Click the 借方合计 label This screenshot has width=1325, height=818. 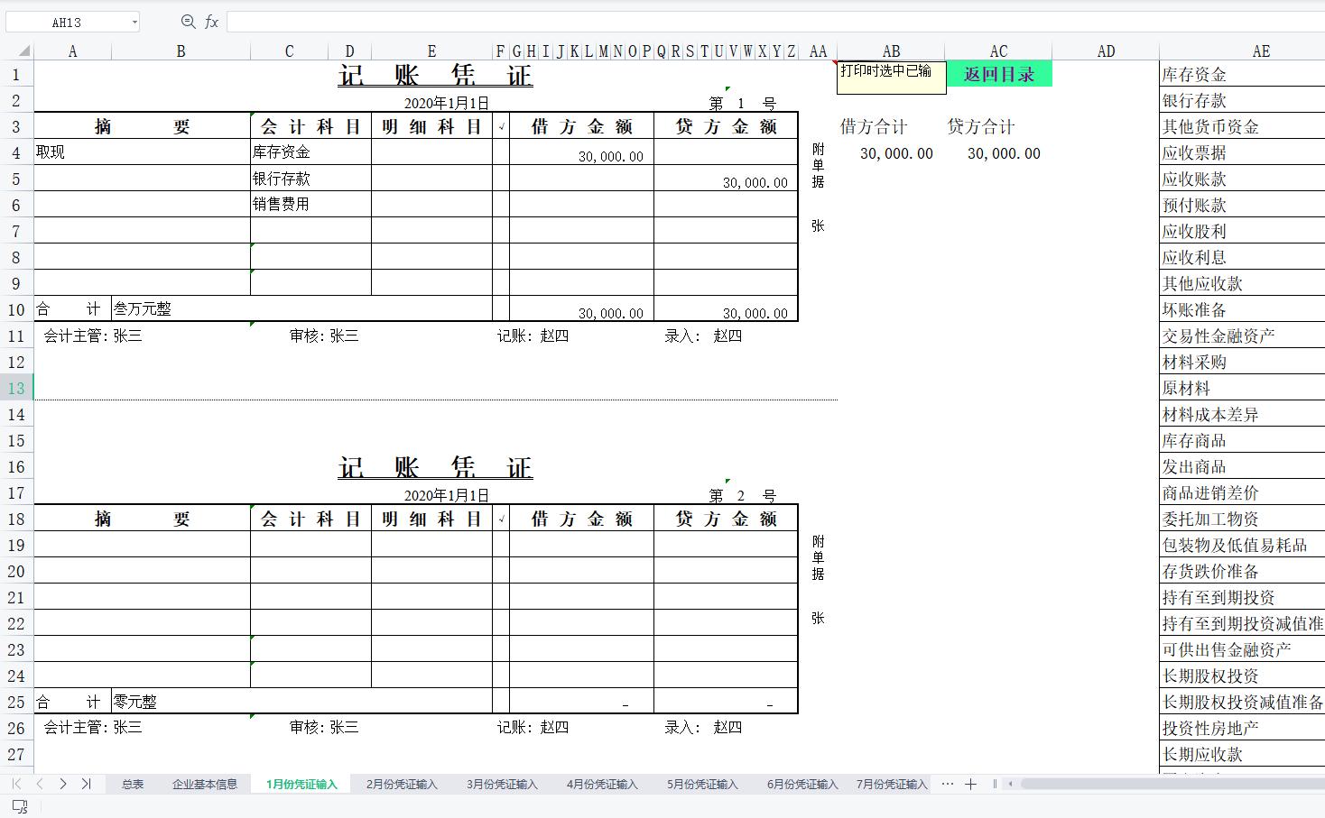pos(873,126)
